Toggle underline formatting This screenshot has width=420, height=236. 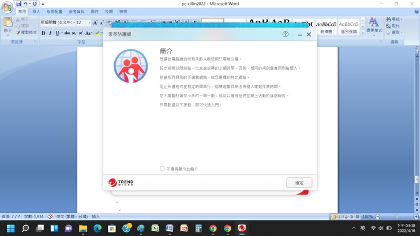pos(57,33)
